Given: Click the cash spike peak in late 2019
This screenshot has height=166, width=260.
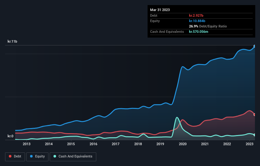Looking at the screenshot, I should (177, 117).
